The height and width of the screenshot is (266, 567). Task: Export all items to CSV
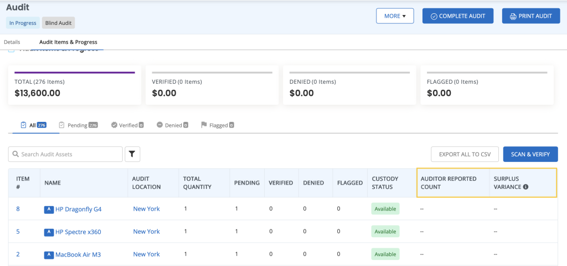point(465,154)
